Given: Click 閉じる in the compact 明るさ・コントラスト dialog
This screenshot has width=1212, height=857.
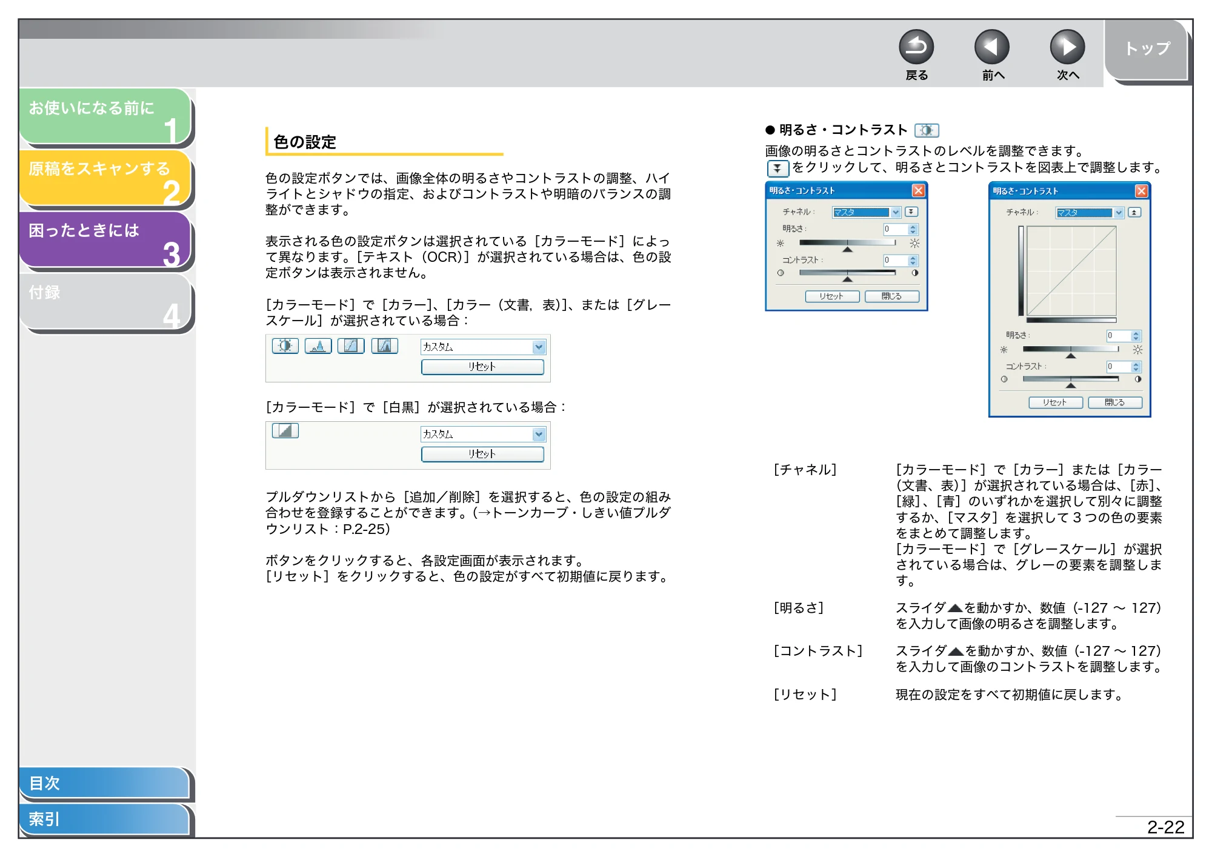Looking at the screenshot, I should pos(891,296).
